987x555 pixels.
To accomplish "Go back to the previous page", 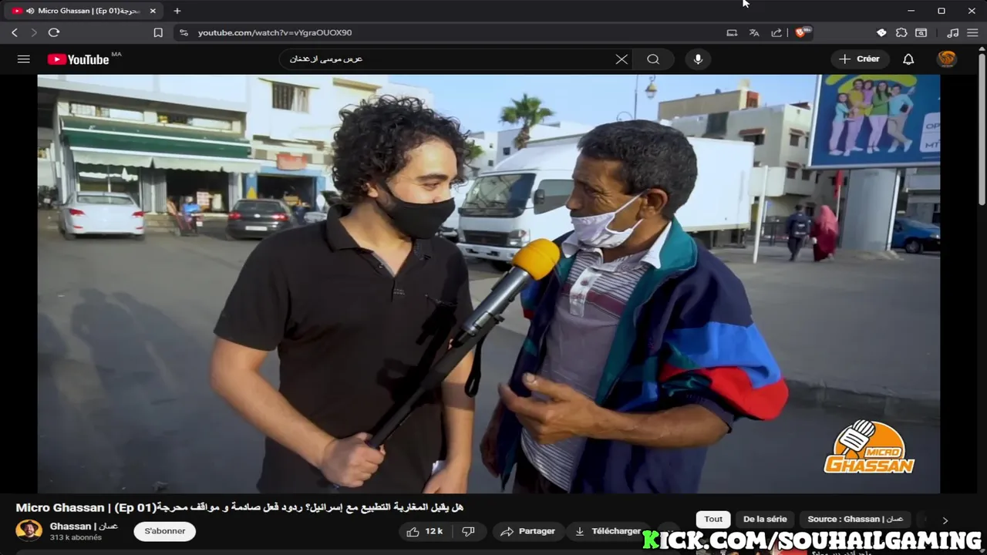I will [15, 32].
